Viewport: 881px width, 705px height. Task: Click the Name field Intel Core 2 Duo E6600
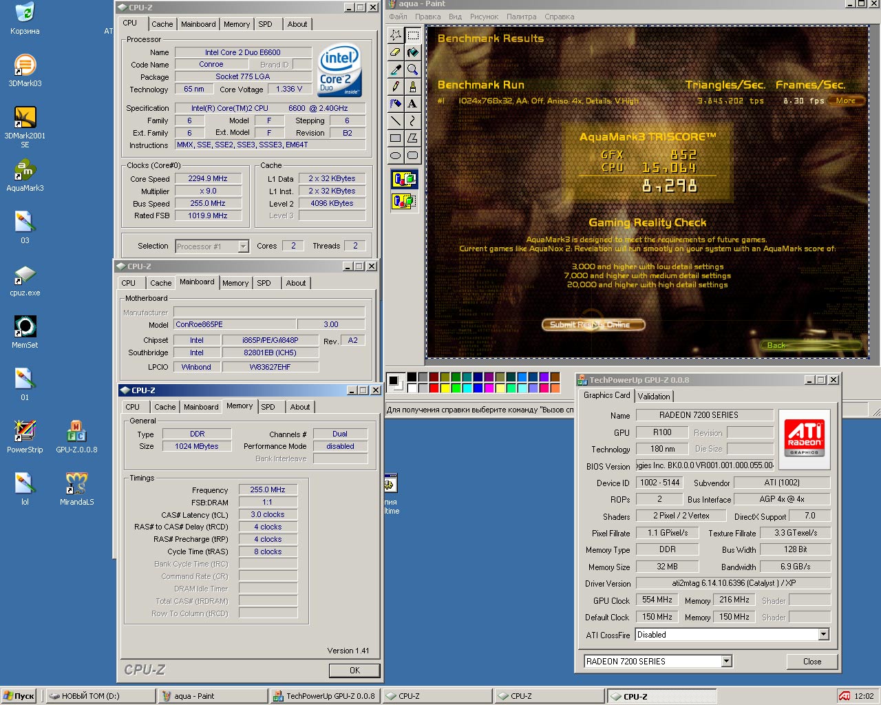pyautogui.click(x=243, y=52)
